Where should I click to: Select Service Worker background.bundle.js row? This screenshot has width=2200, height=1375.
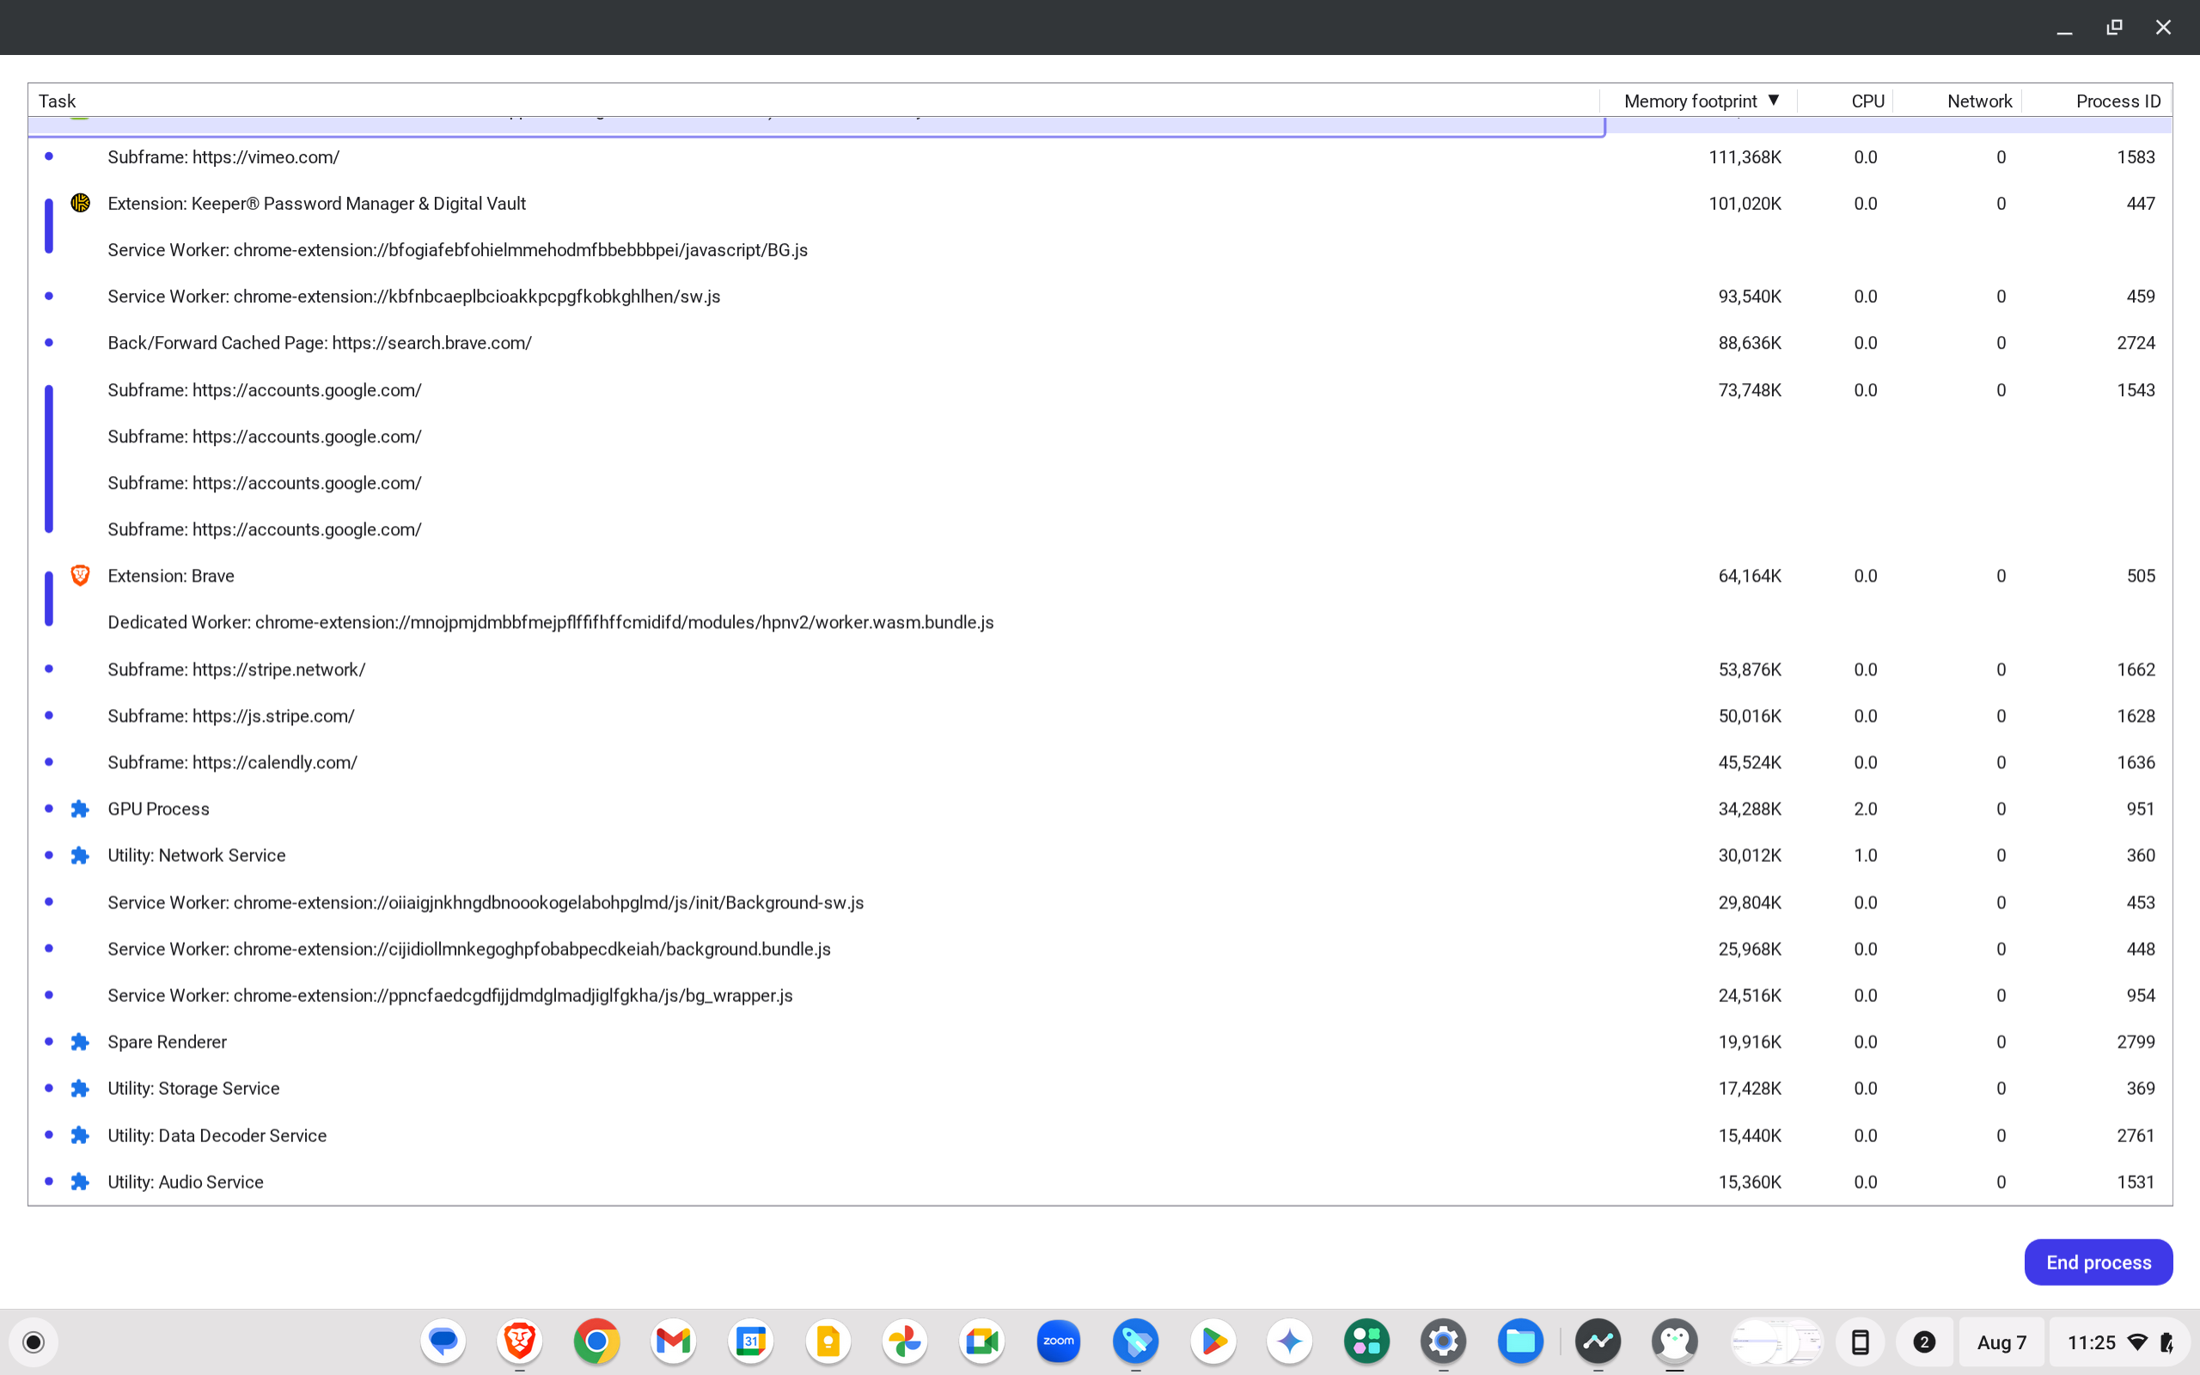click(x=1100, y=949)
